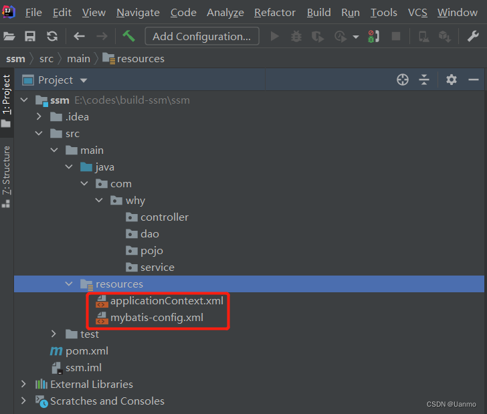Click the Open folder toolbar icon
This screenshot has height=414, width=487.
click(9, 36)
